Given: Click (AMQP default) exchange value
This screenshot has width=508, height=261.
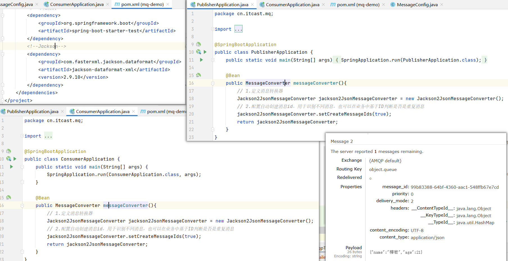Looking at the screenshot, I should pyautogui.click(x=385, y=161).
